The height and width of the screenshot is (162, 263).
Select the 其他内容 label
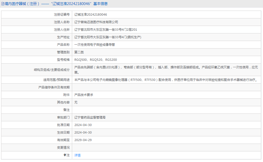point(63,102)
